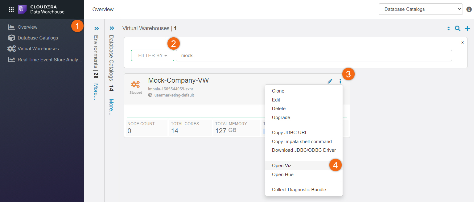
Task: Close the filter bar with the X
Action: (462, 43)
